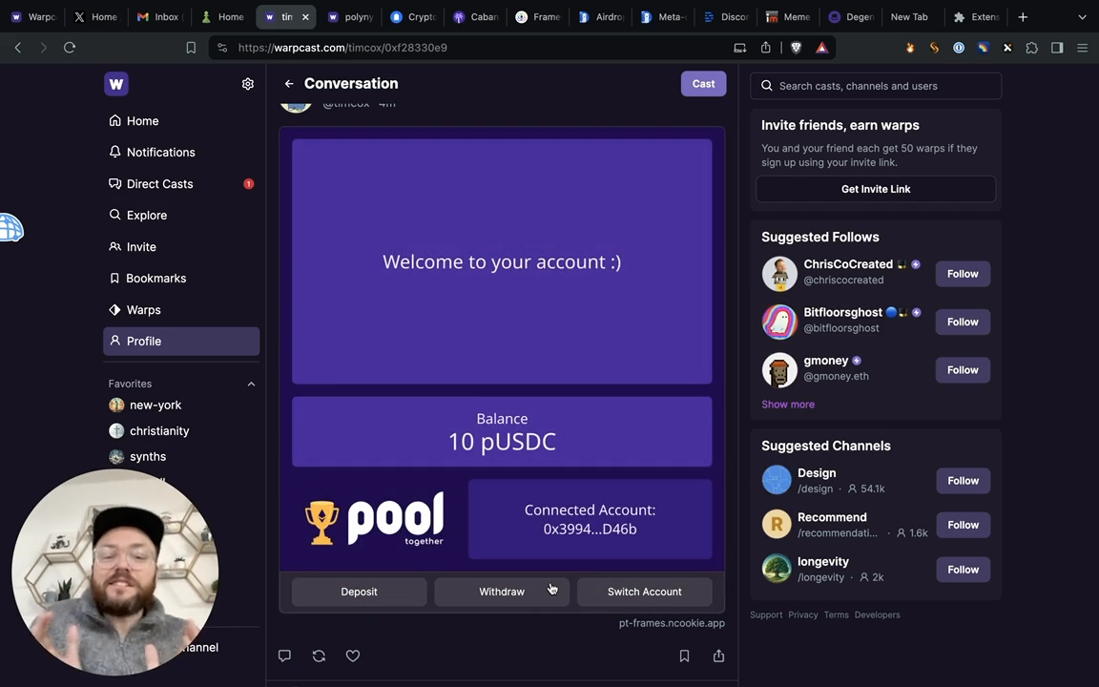Like the cast with heart icon
1099x687 pixels.
click(353, 656)
